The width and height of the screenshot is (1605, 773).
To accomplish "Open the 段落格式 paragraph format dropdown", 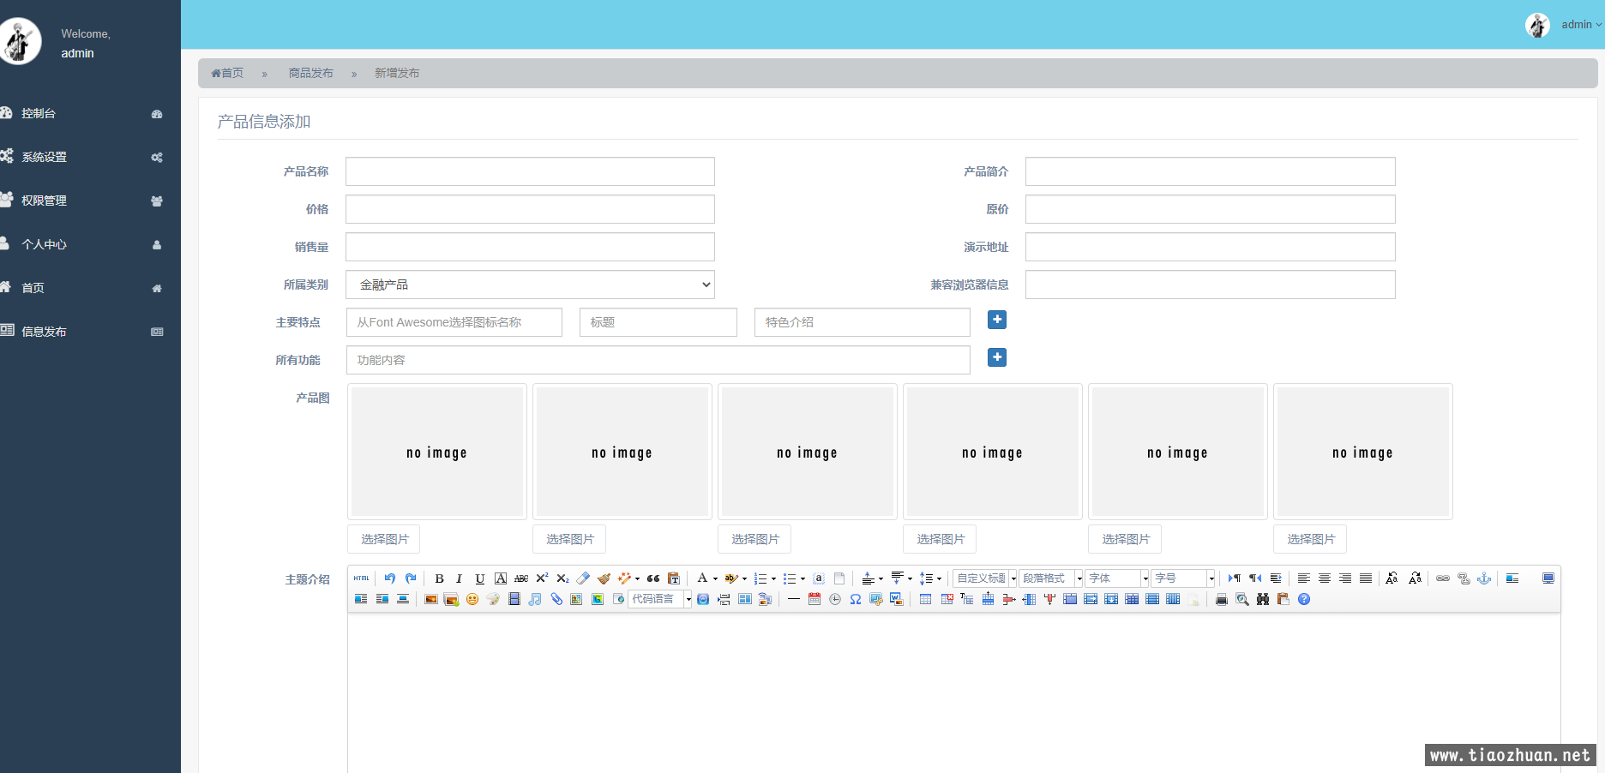I will (x=1050, y=578).
